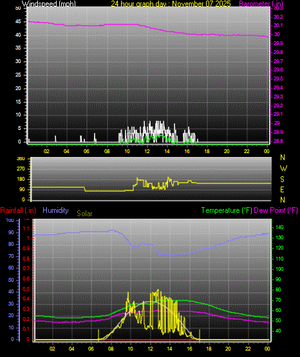Screen dimensions: 300x357
Task: Select the Temperature (°F) legend label
Action: [227, 210]
